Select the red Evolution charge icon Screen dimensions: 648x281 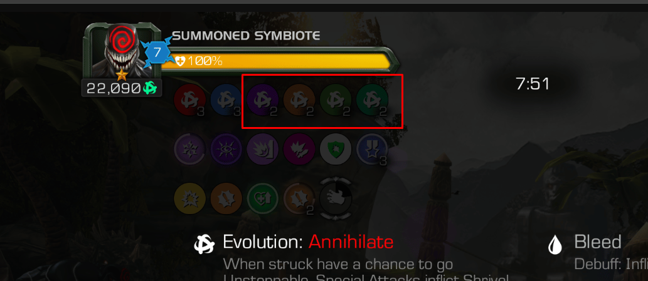click(189, 100)
